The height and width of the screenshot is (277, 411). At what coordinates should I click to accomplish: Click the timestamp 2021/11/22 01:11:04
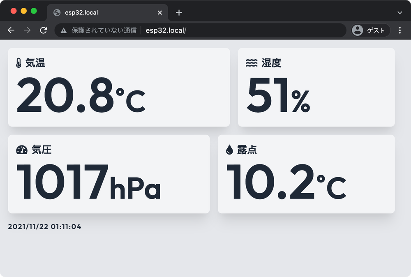click(45, 226)
